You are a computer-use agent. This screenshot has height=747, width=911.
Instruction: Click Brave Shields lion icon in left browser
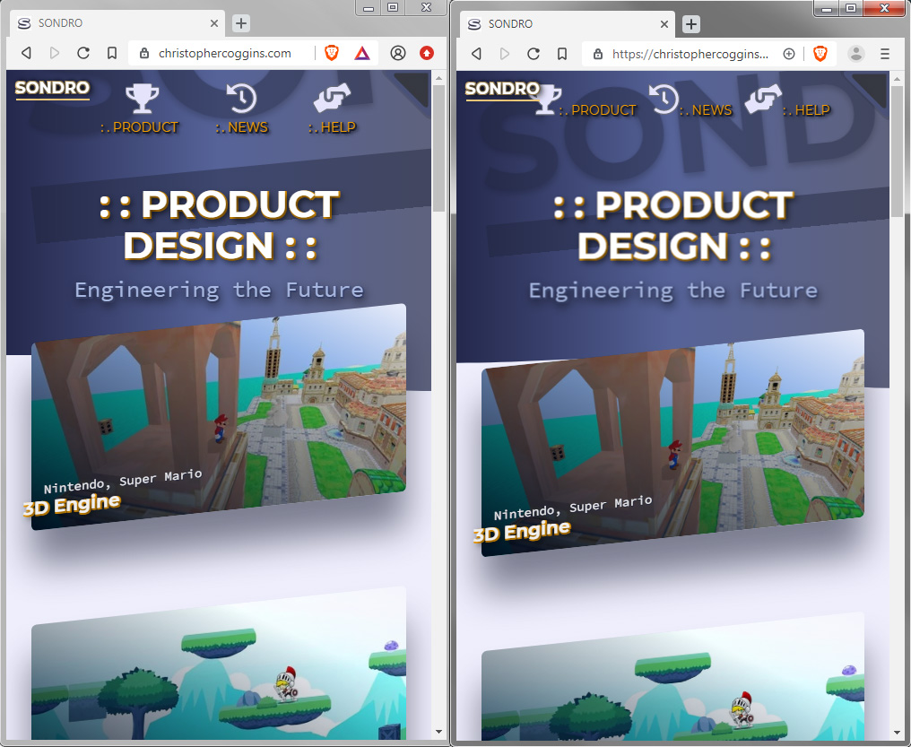click(332, 53)
